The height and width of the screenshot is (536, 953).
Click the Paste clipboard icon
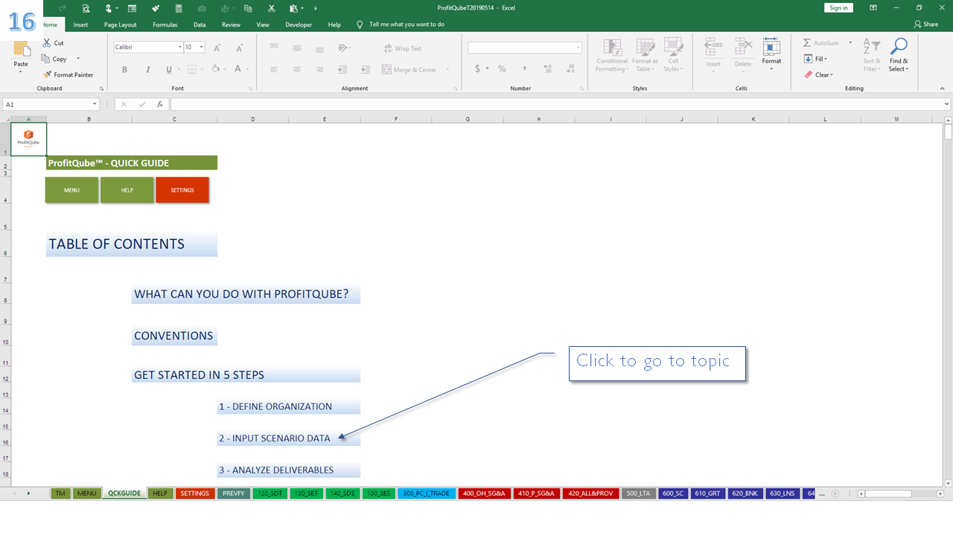coord(21,50)
